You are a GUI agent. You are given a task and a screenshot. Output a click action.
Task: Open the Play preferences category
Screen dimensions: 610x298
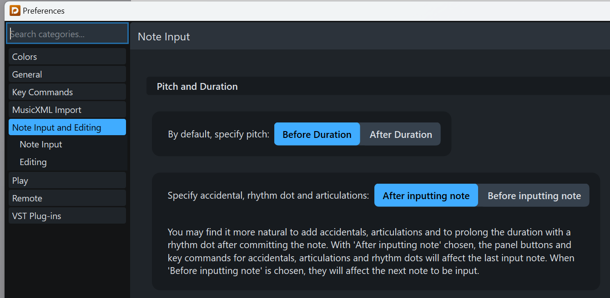point(67,180)
